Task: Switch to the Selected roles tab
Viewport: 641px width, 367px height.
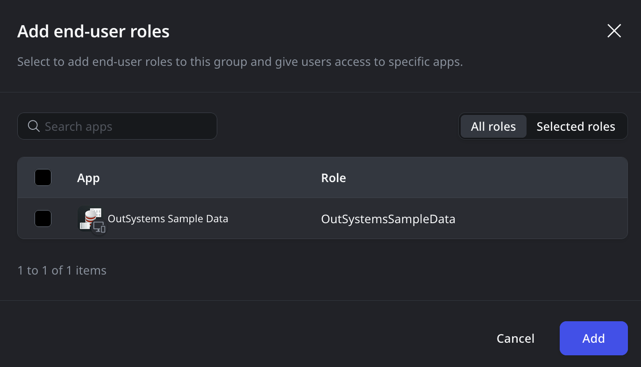Action: tap(576, 127)
